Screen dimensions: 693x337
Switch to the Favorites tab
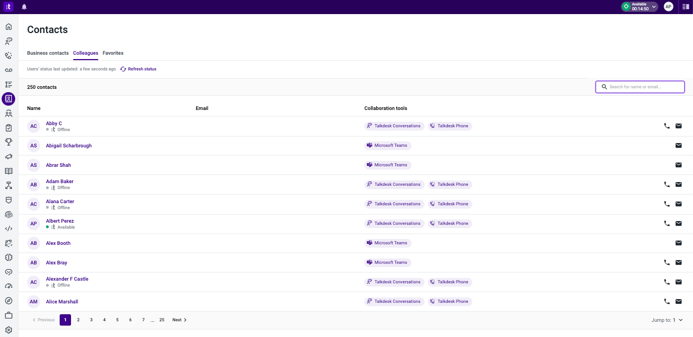[x=113, y=53]
